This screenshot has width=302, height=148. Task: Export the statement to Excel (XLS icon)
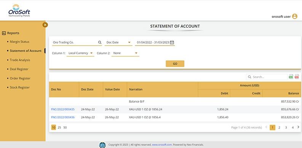(x=291, y=77)
